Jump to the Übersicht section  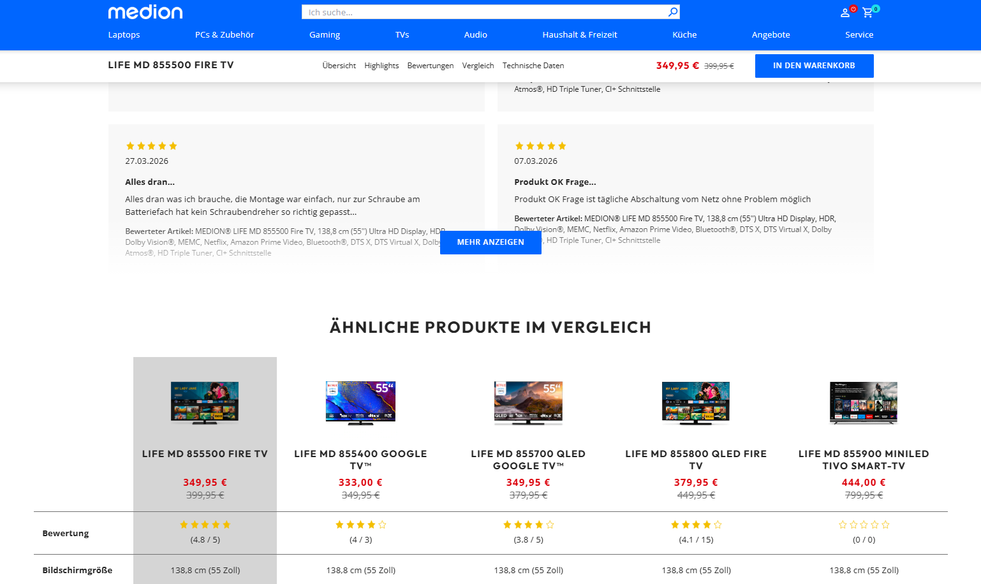click(339, 66)
